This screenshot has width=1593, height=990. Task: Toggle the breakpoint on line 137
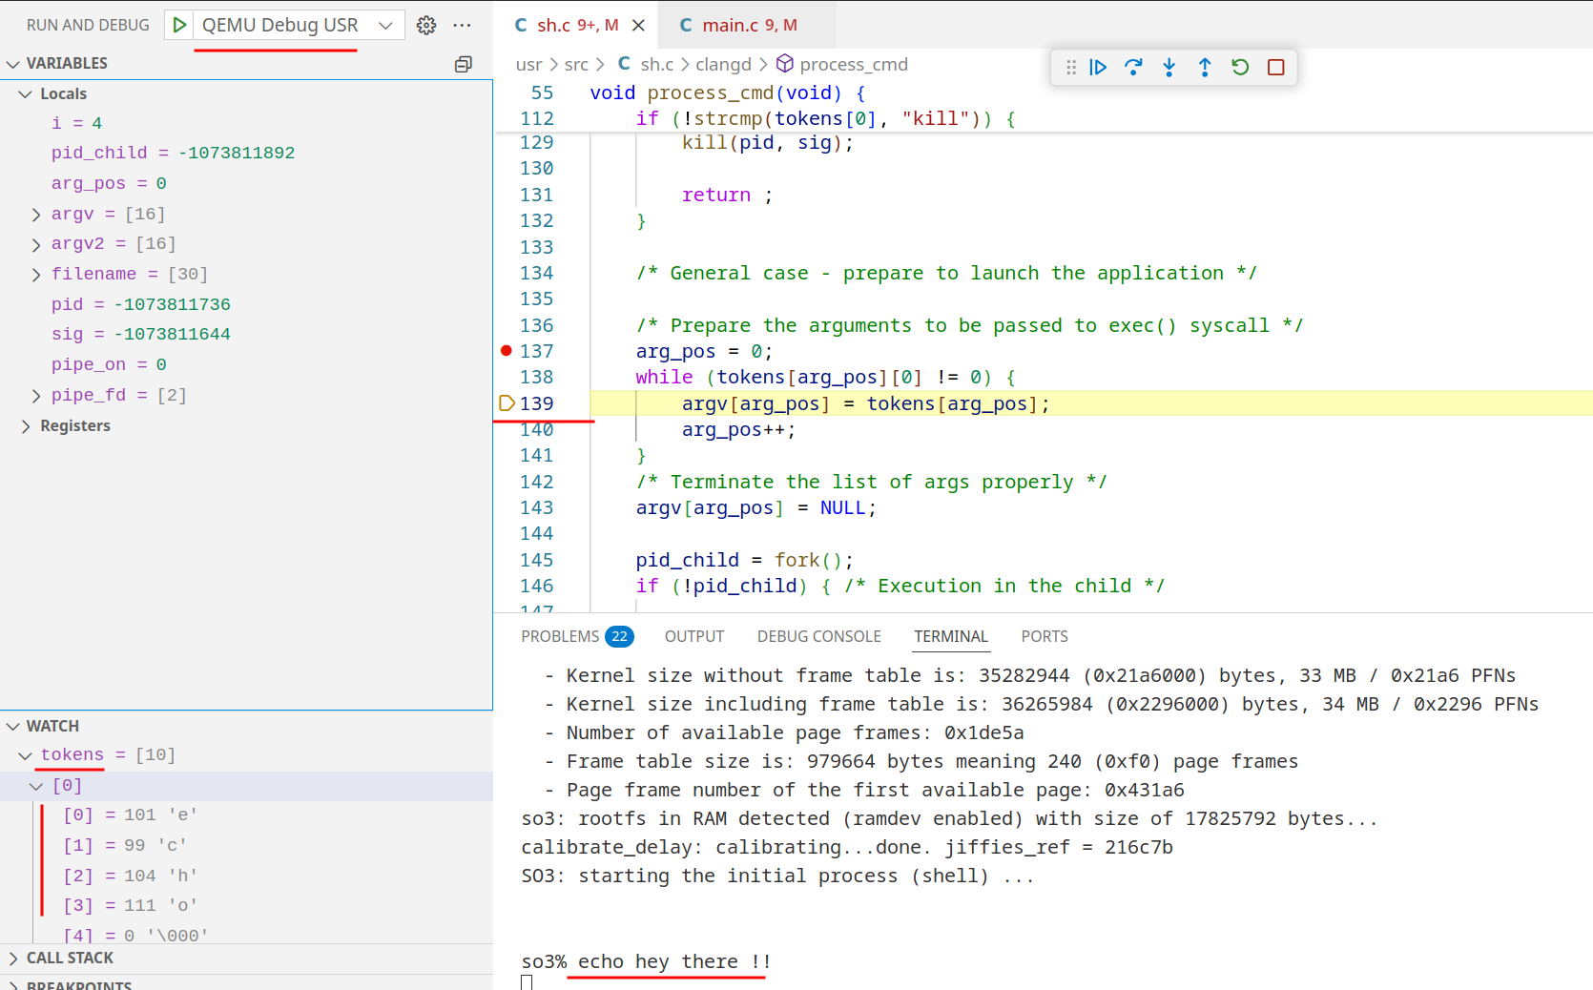pyautogui.click(x=506, y=350)
